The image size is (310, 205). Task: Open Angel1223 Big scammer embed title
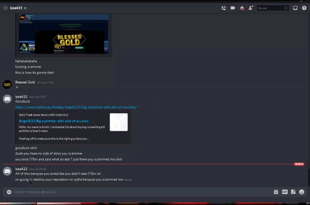54,121
